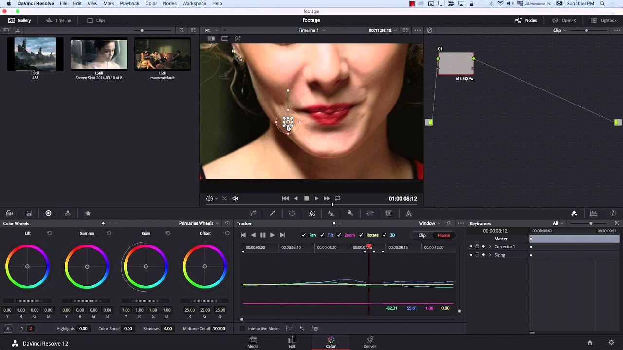623x350 pixels.
Task: Adjust the node editor zoom slider
Action: coord(586,30)
